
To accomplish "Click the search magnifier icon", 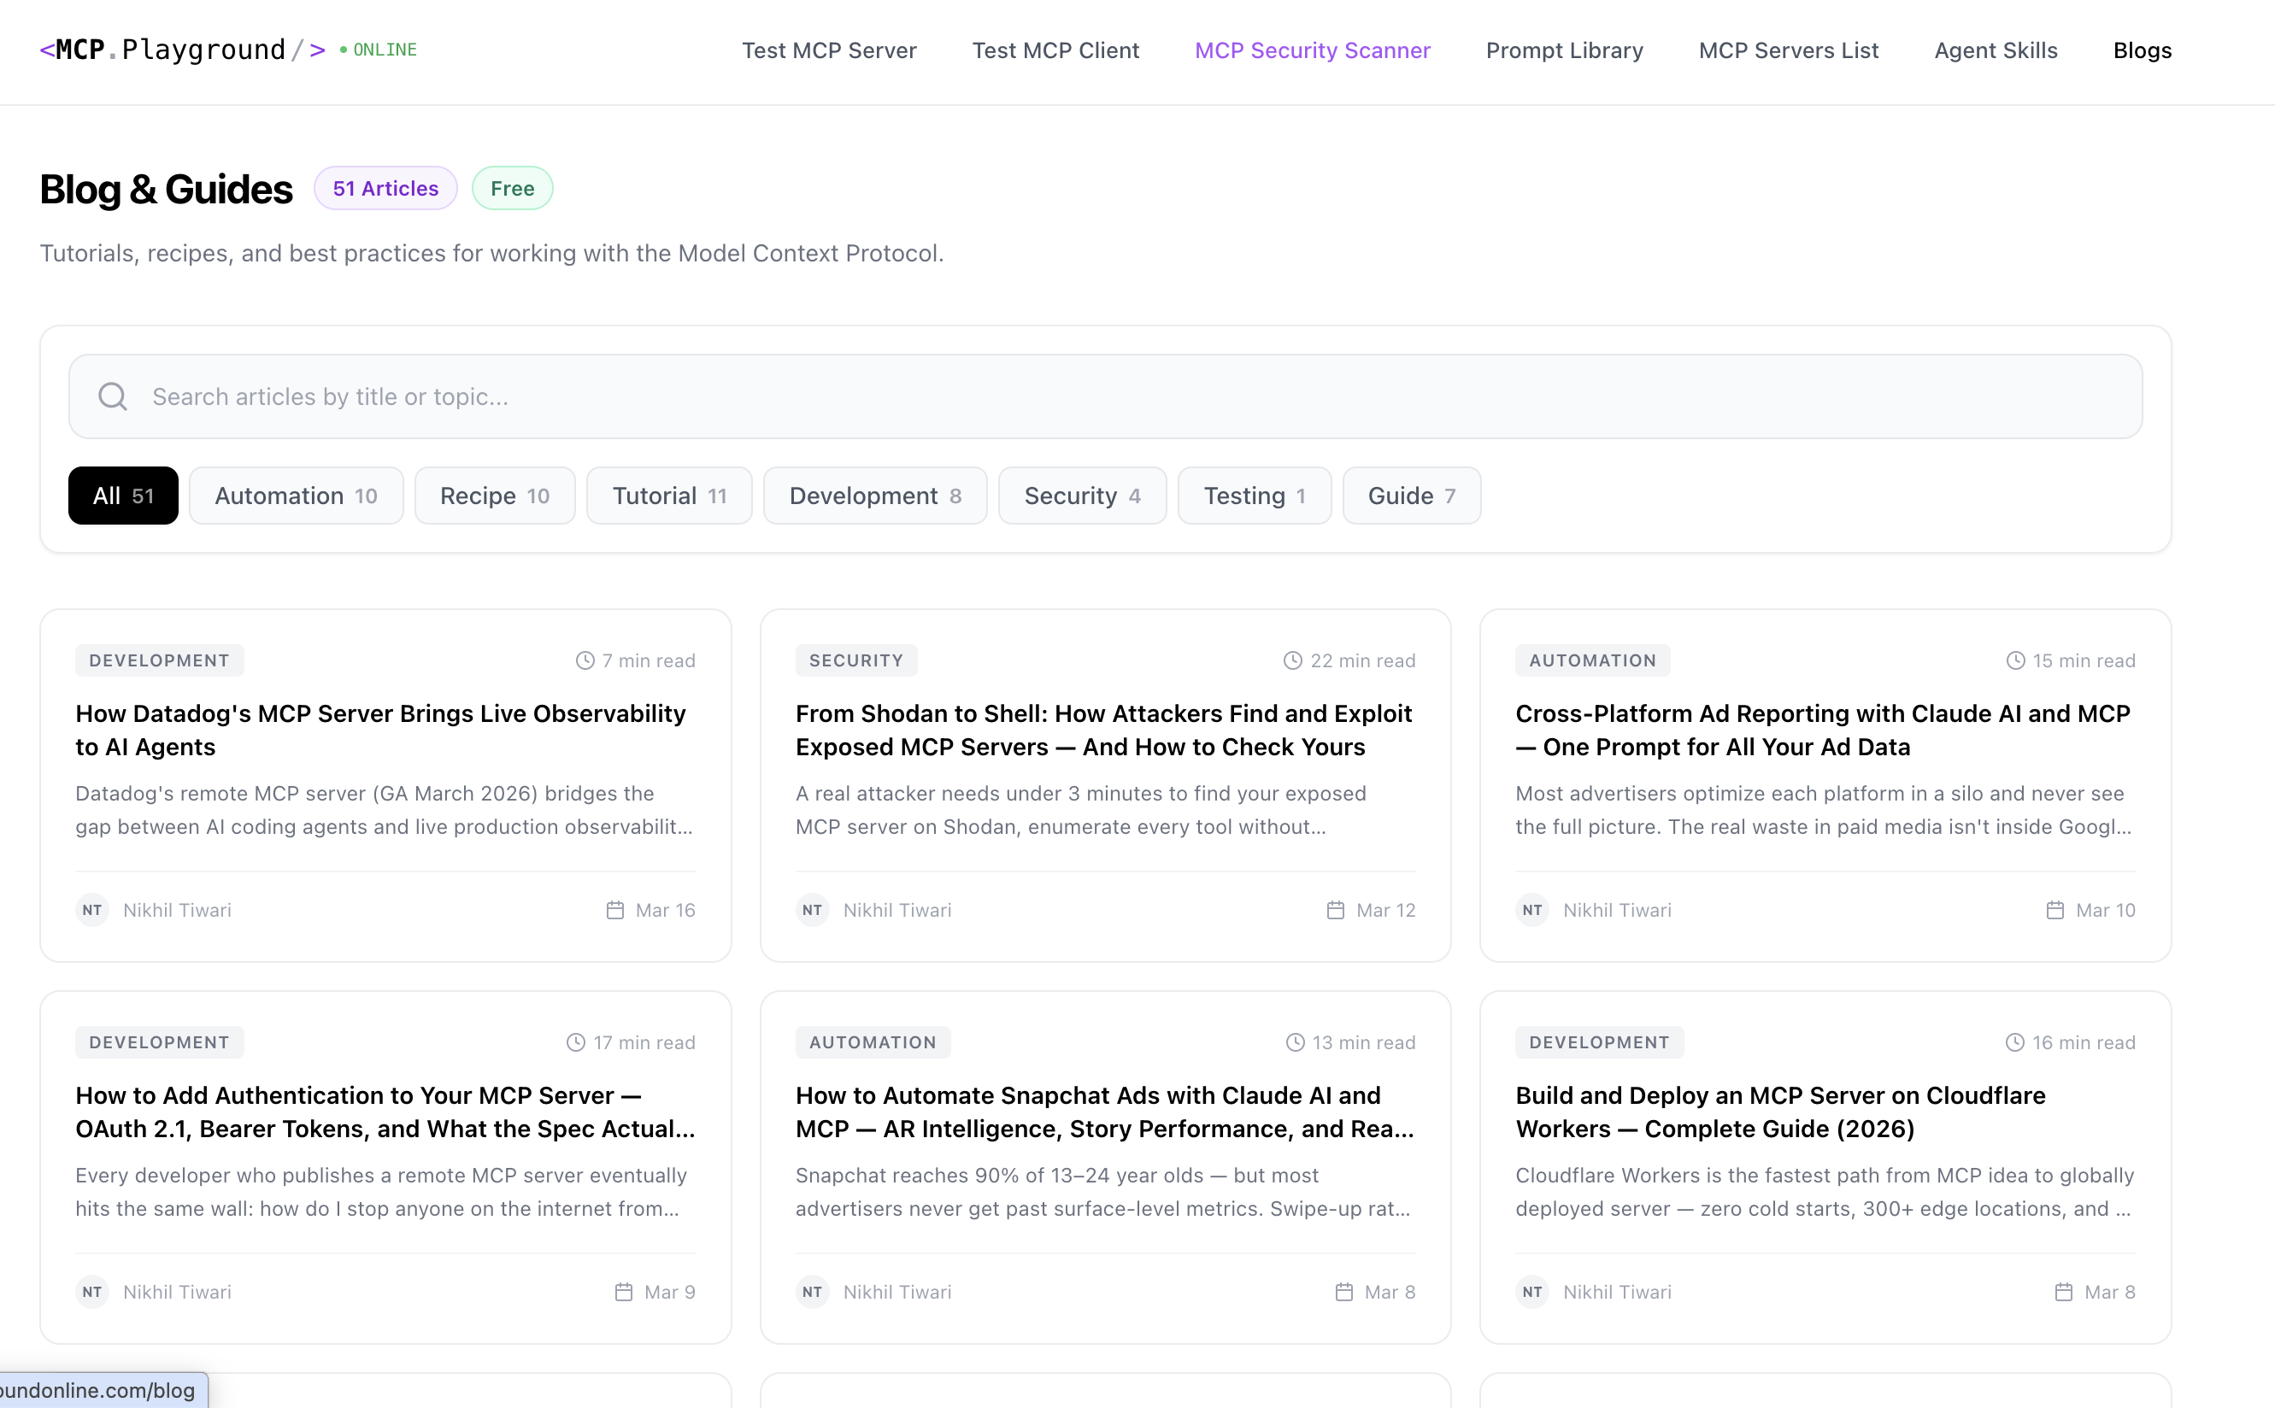I will [x=113, y=396].
